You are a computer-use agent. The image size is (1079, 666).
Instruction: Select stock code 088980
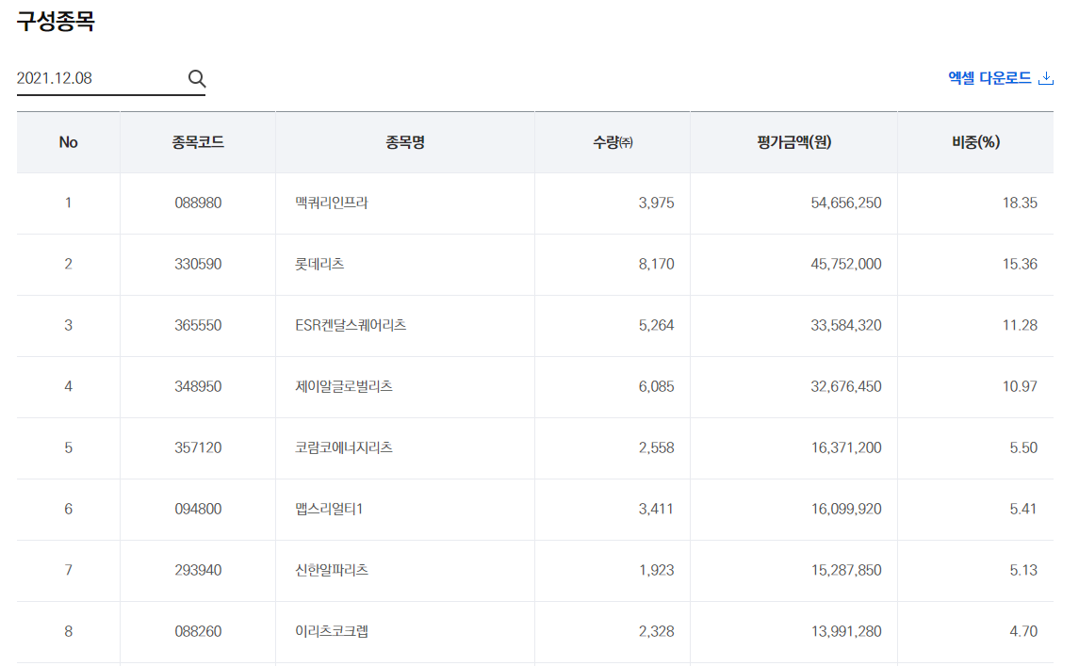198,203
